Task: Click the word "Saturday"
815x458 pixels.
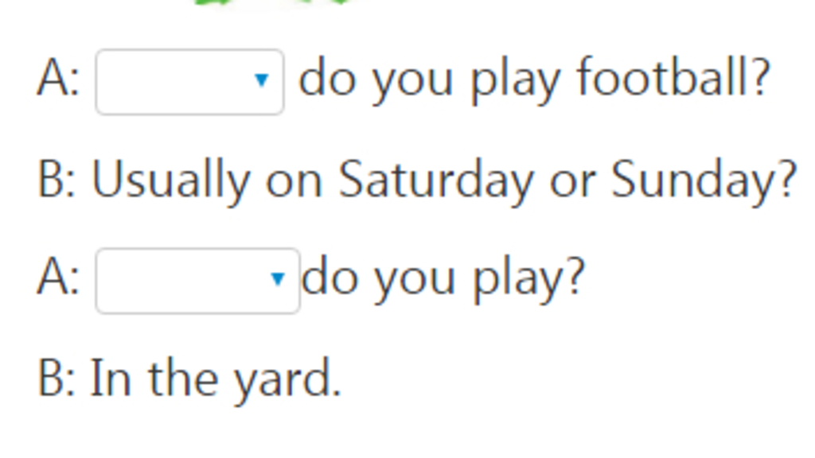Action: click(436, 180)
